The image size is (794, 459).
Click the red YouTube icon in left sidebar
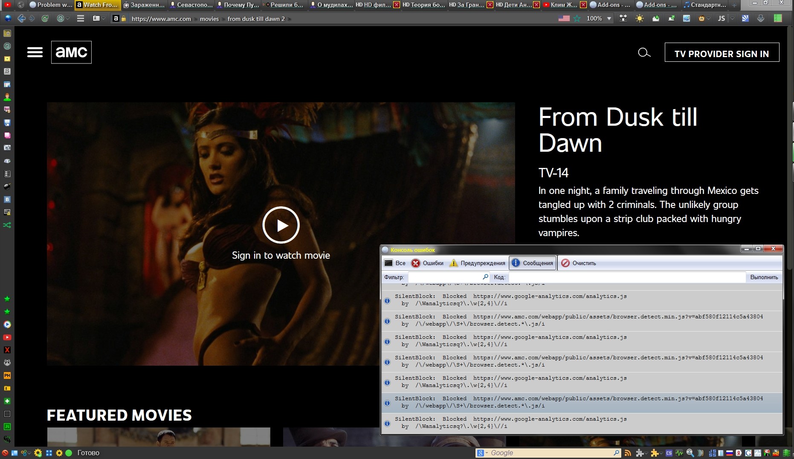7,337
